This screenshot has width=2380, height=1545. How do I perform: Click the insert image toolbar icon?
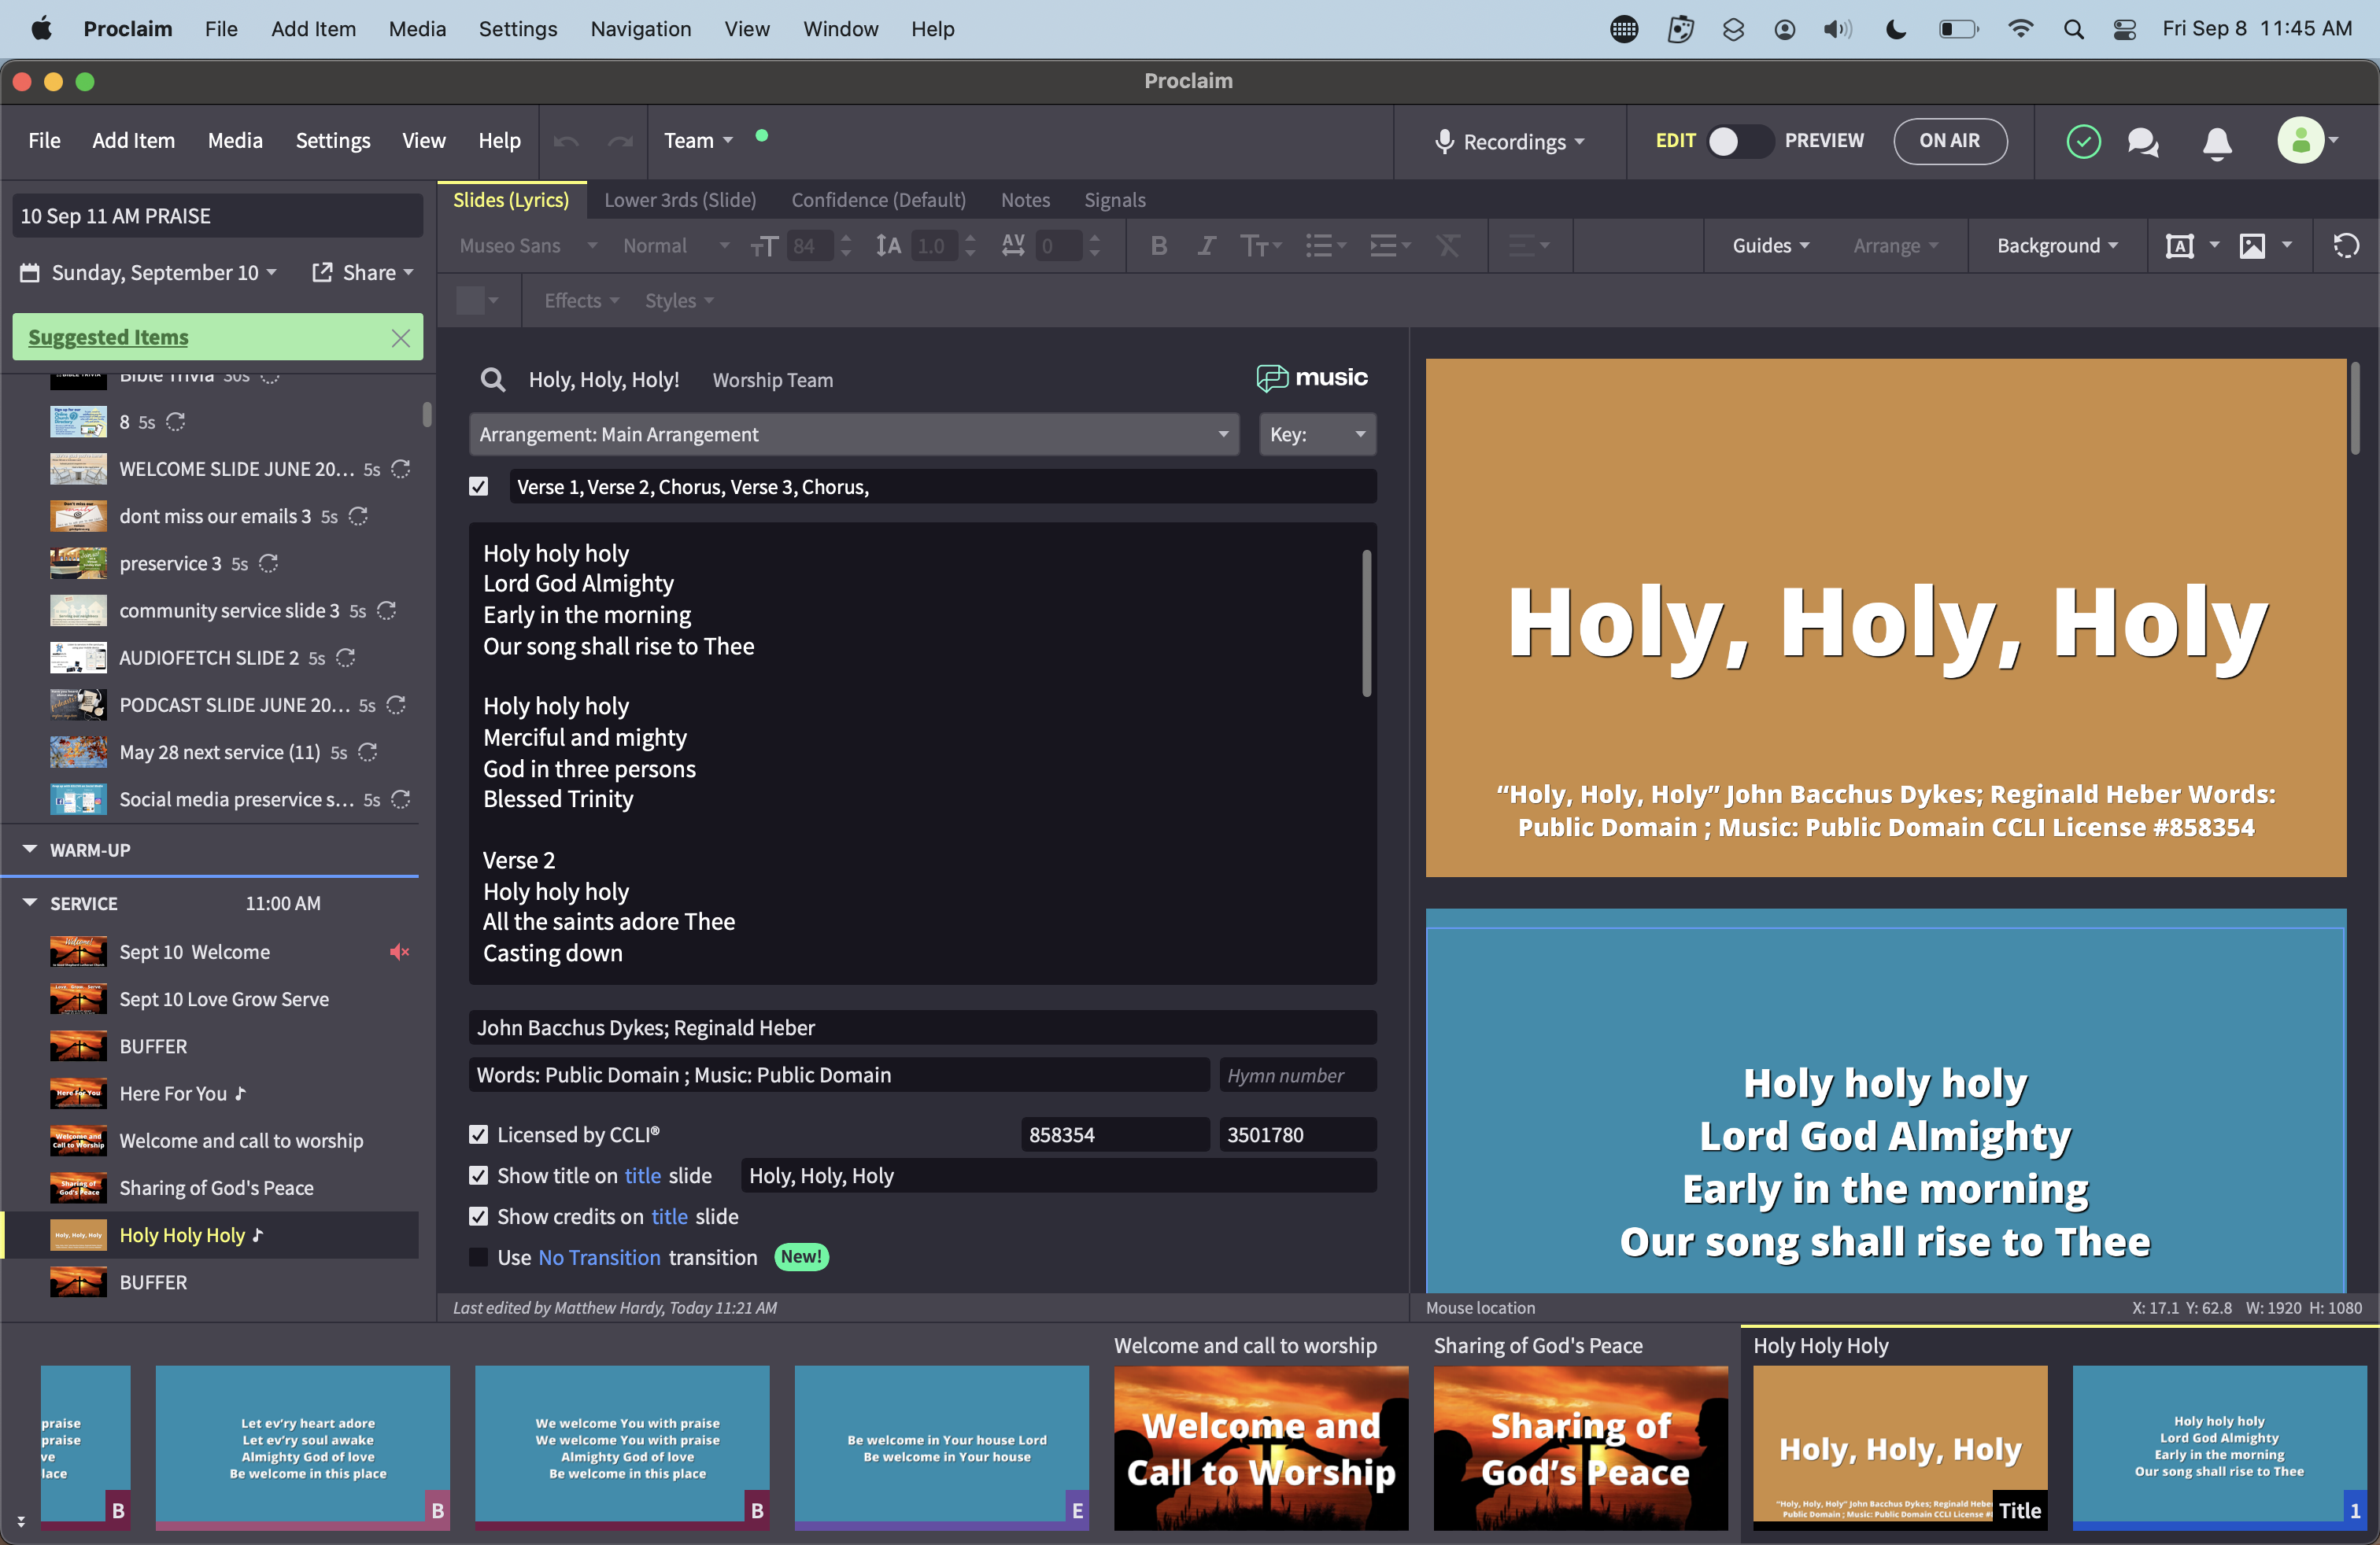[x=2251, y=246]
